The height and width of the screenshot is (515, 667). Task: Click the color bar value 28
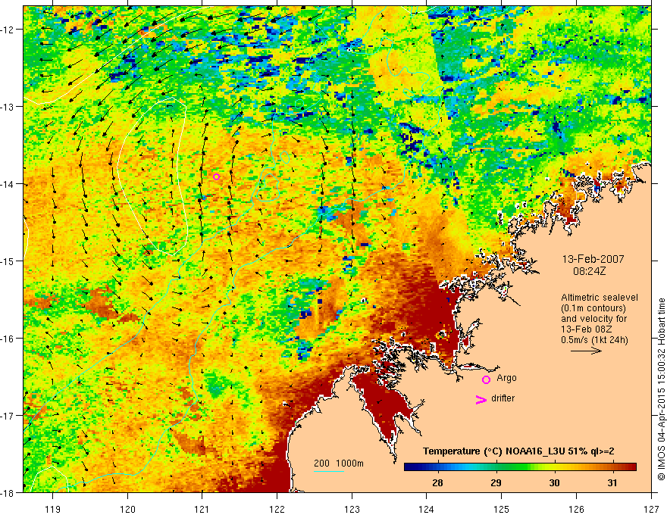[x=437, y=482]
